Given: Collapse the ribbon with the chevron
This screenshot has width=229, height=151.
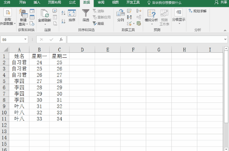Looking at the screenshot, I should tap(225, 31).
